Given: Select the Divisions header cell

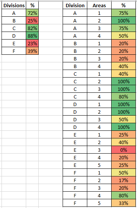Looking at the screenshot, I should click(x=14, y=5).
